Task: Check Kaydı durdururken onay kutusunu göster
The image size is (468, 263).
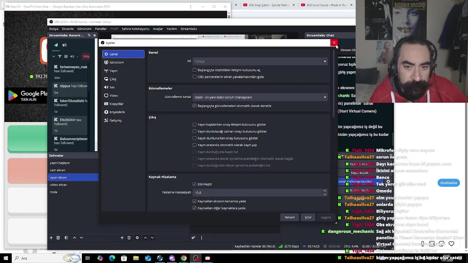Action: click(195, 138)
